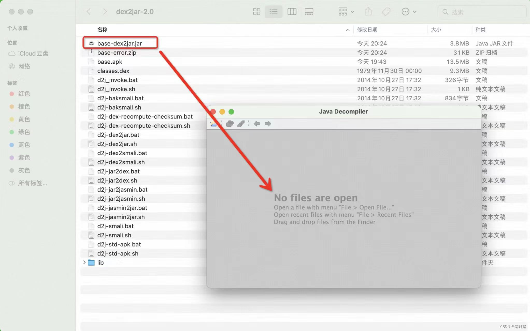This screenshot has width=530, height=331.
Task: Select d2j-jar2dex.sh file
Action: [x=117, y=180]
